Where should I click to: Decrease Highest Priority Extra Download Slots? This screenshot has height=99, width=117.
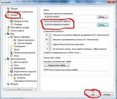(50, 45)
